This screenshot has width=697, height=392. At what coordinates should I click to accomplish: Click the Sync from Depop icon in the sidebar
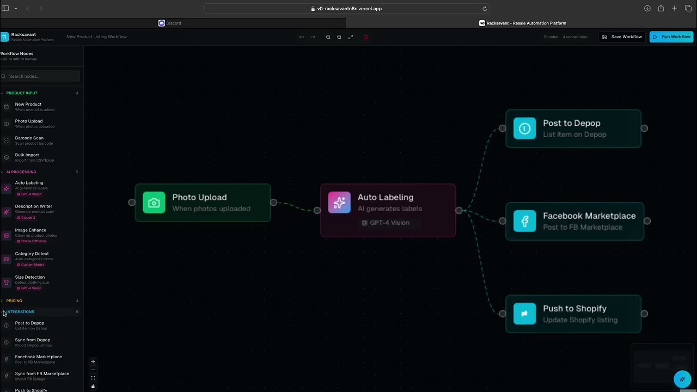[x=7, y=342]
